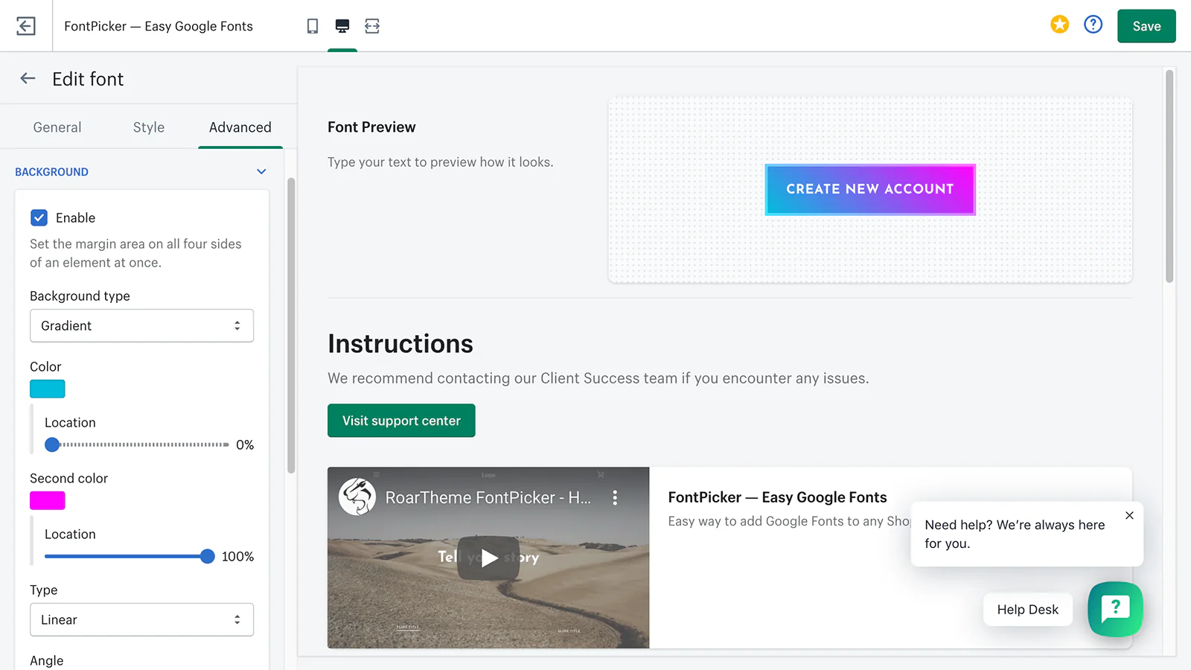Switch to fullscreen width preview icon
The image size is (1191, 670).
pyautogui.click(x=372, y=26)
